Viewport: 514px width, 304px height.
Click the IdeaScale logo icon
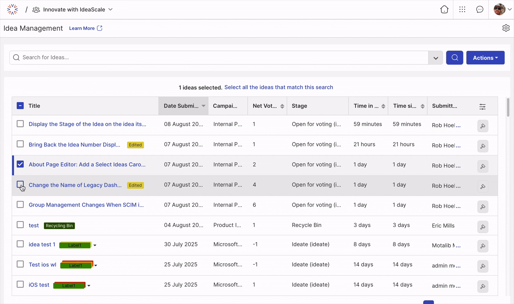point(12,10)
